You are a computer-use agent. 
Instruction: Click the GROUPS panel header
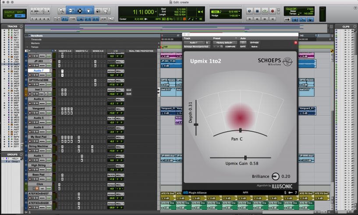12,154
